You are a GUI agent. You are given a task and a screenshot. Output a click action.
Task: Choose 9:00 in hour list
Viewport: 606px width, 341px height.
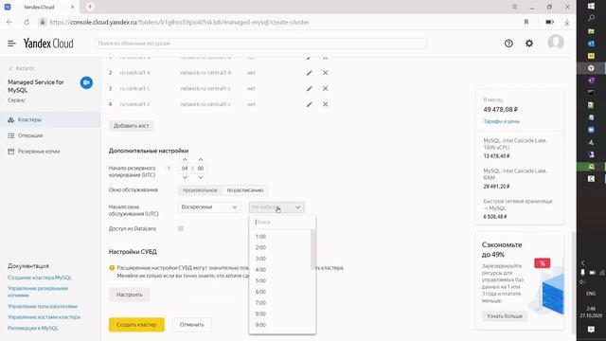pos(280,325)
